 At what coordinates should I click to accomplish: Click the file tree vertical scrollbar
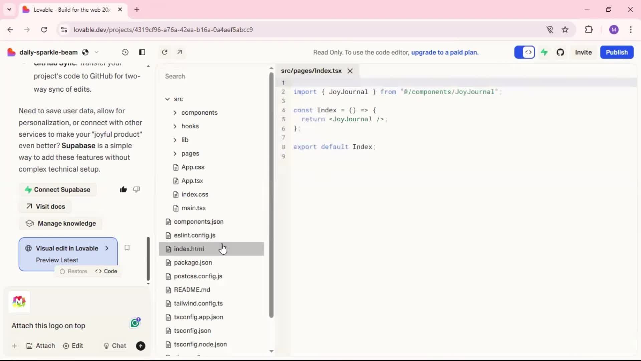click(x=271, y=195)
